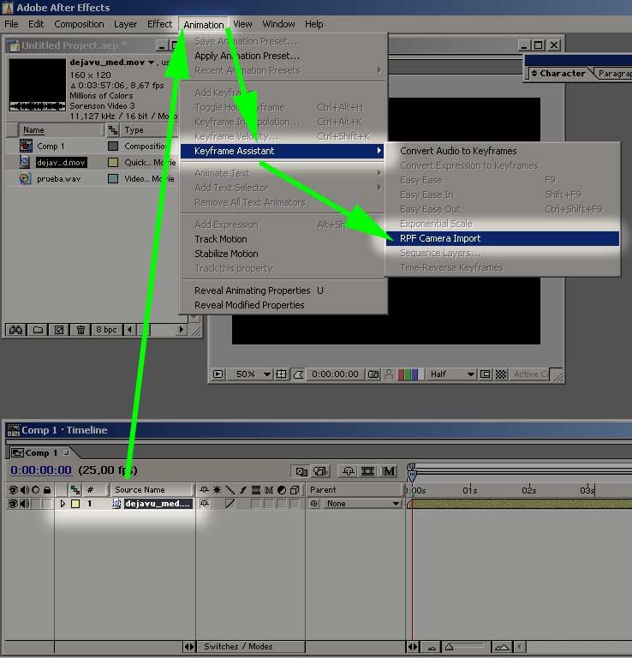Click the Comp 1 tab in timeline
The image size is (632, 658).
tap(41, 452)
